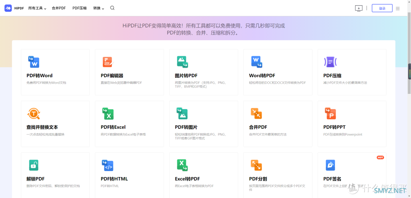Open the 查找并替换文本 title link
Viewport: 411px width, 198px height.
42,127
